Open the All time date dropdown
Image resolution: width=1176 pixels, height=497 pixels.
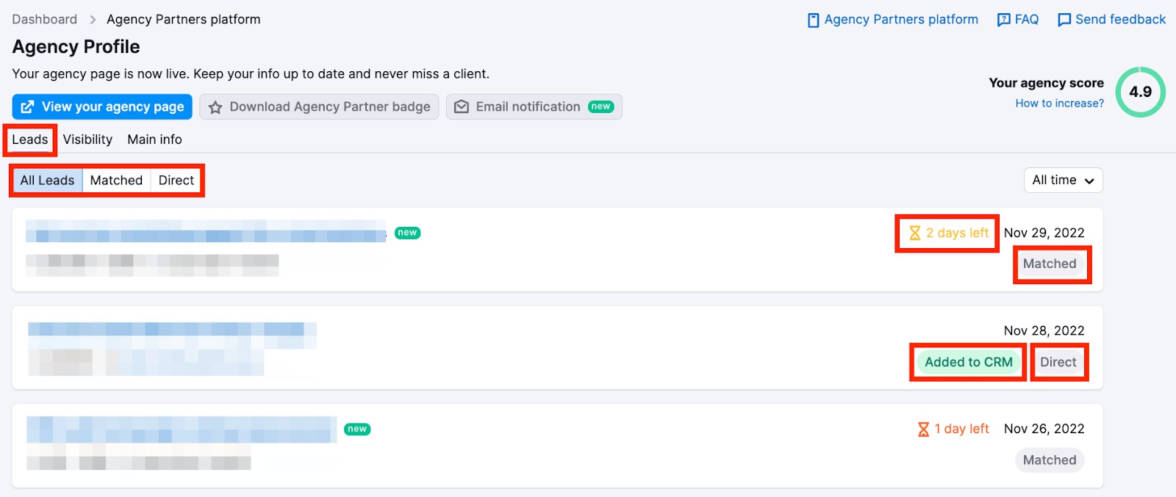click(x=1063, y=181)
